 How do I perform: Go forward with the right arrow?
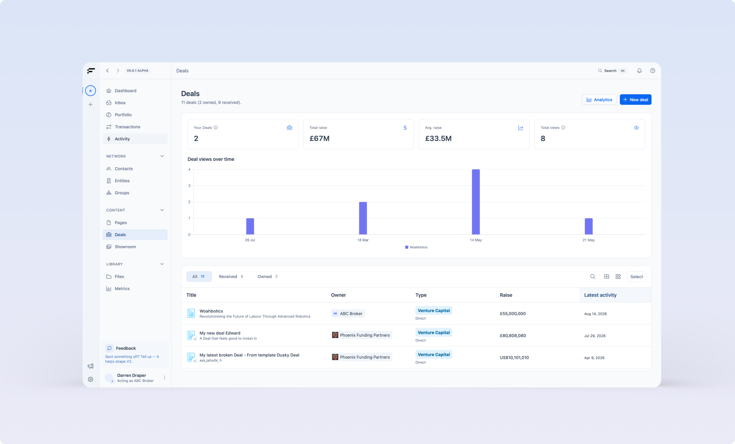(x=118, y=71)
